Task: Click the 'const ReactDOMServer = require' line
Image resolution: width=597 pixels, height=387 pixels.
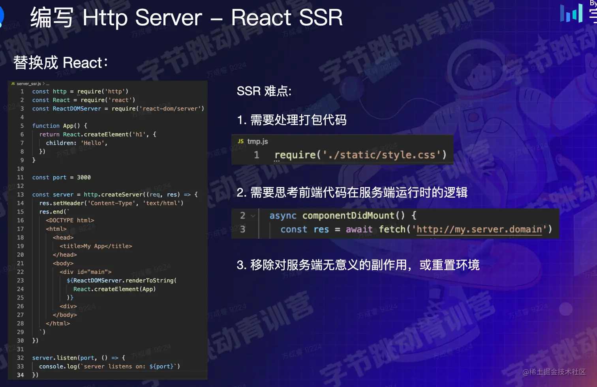Action: tap(118, 108)
